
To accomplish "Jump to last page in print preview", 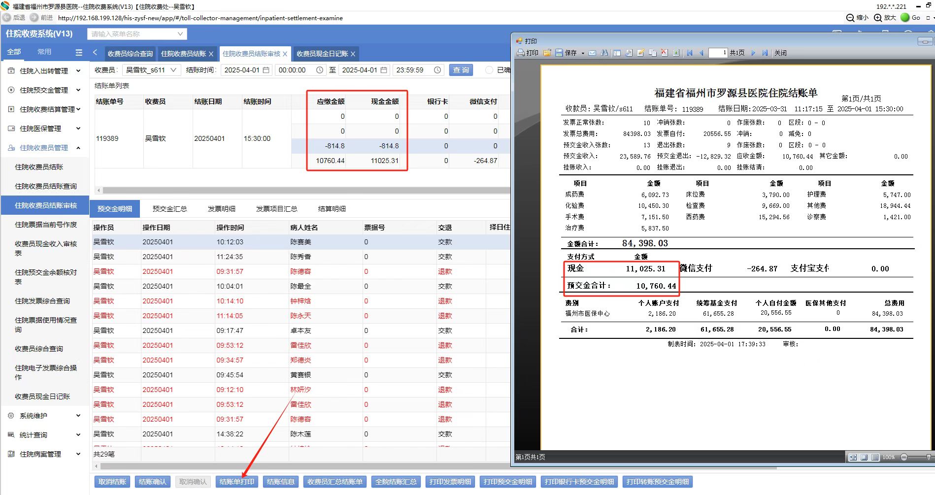I will click(765, 53).
